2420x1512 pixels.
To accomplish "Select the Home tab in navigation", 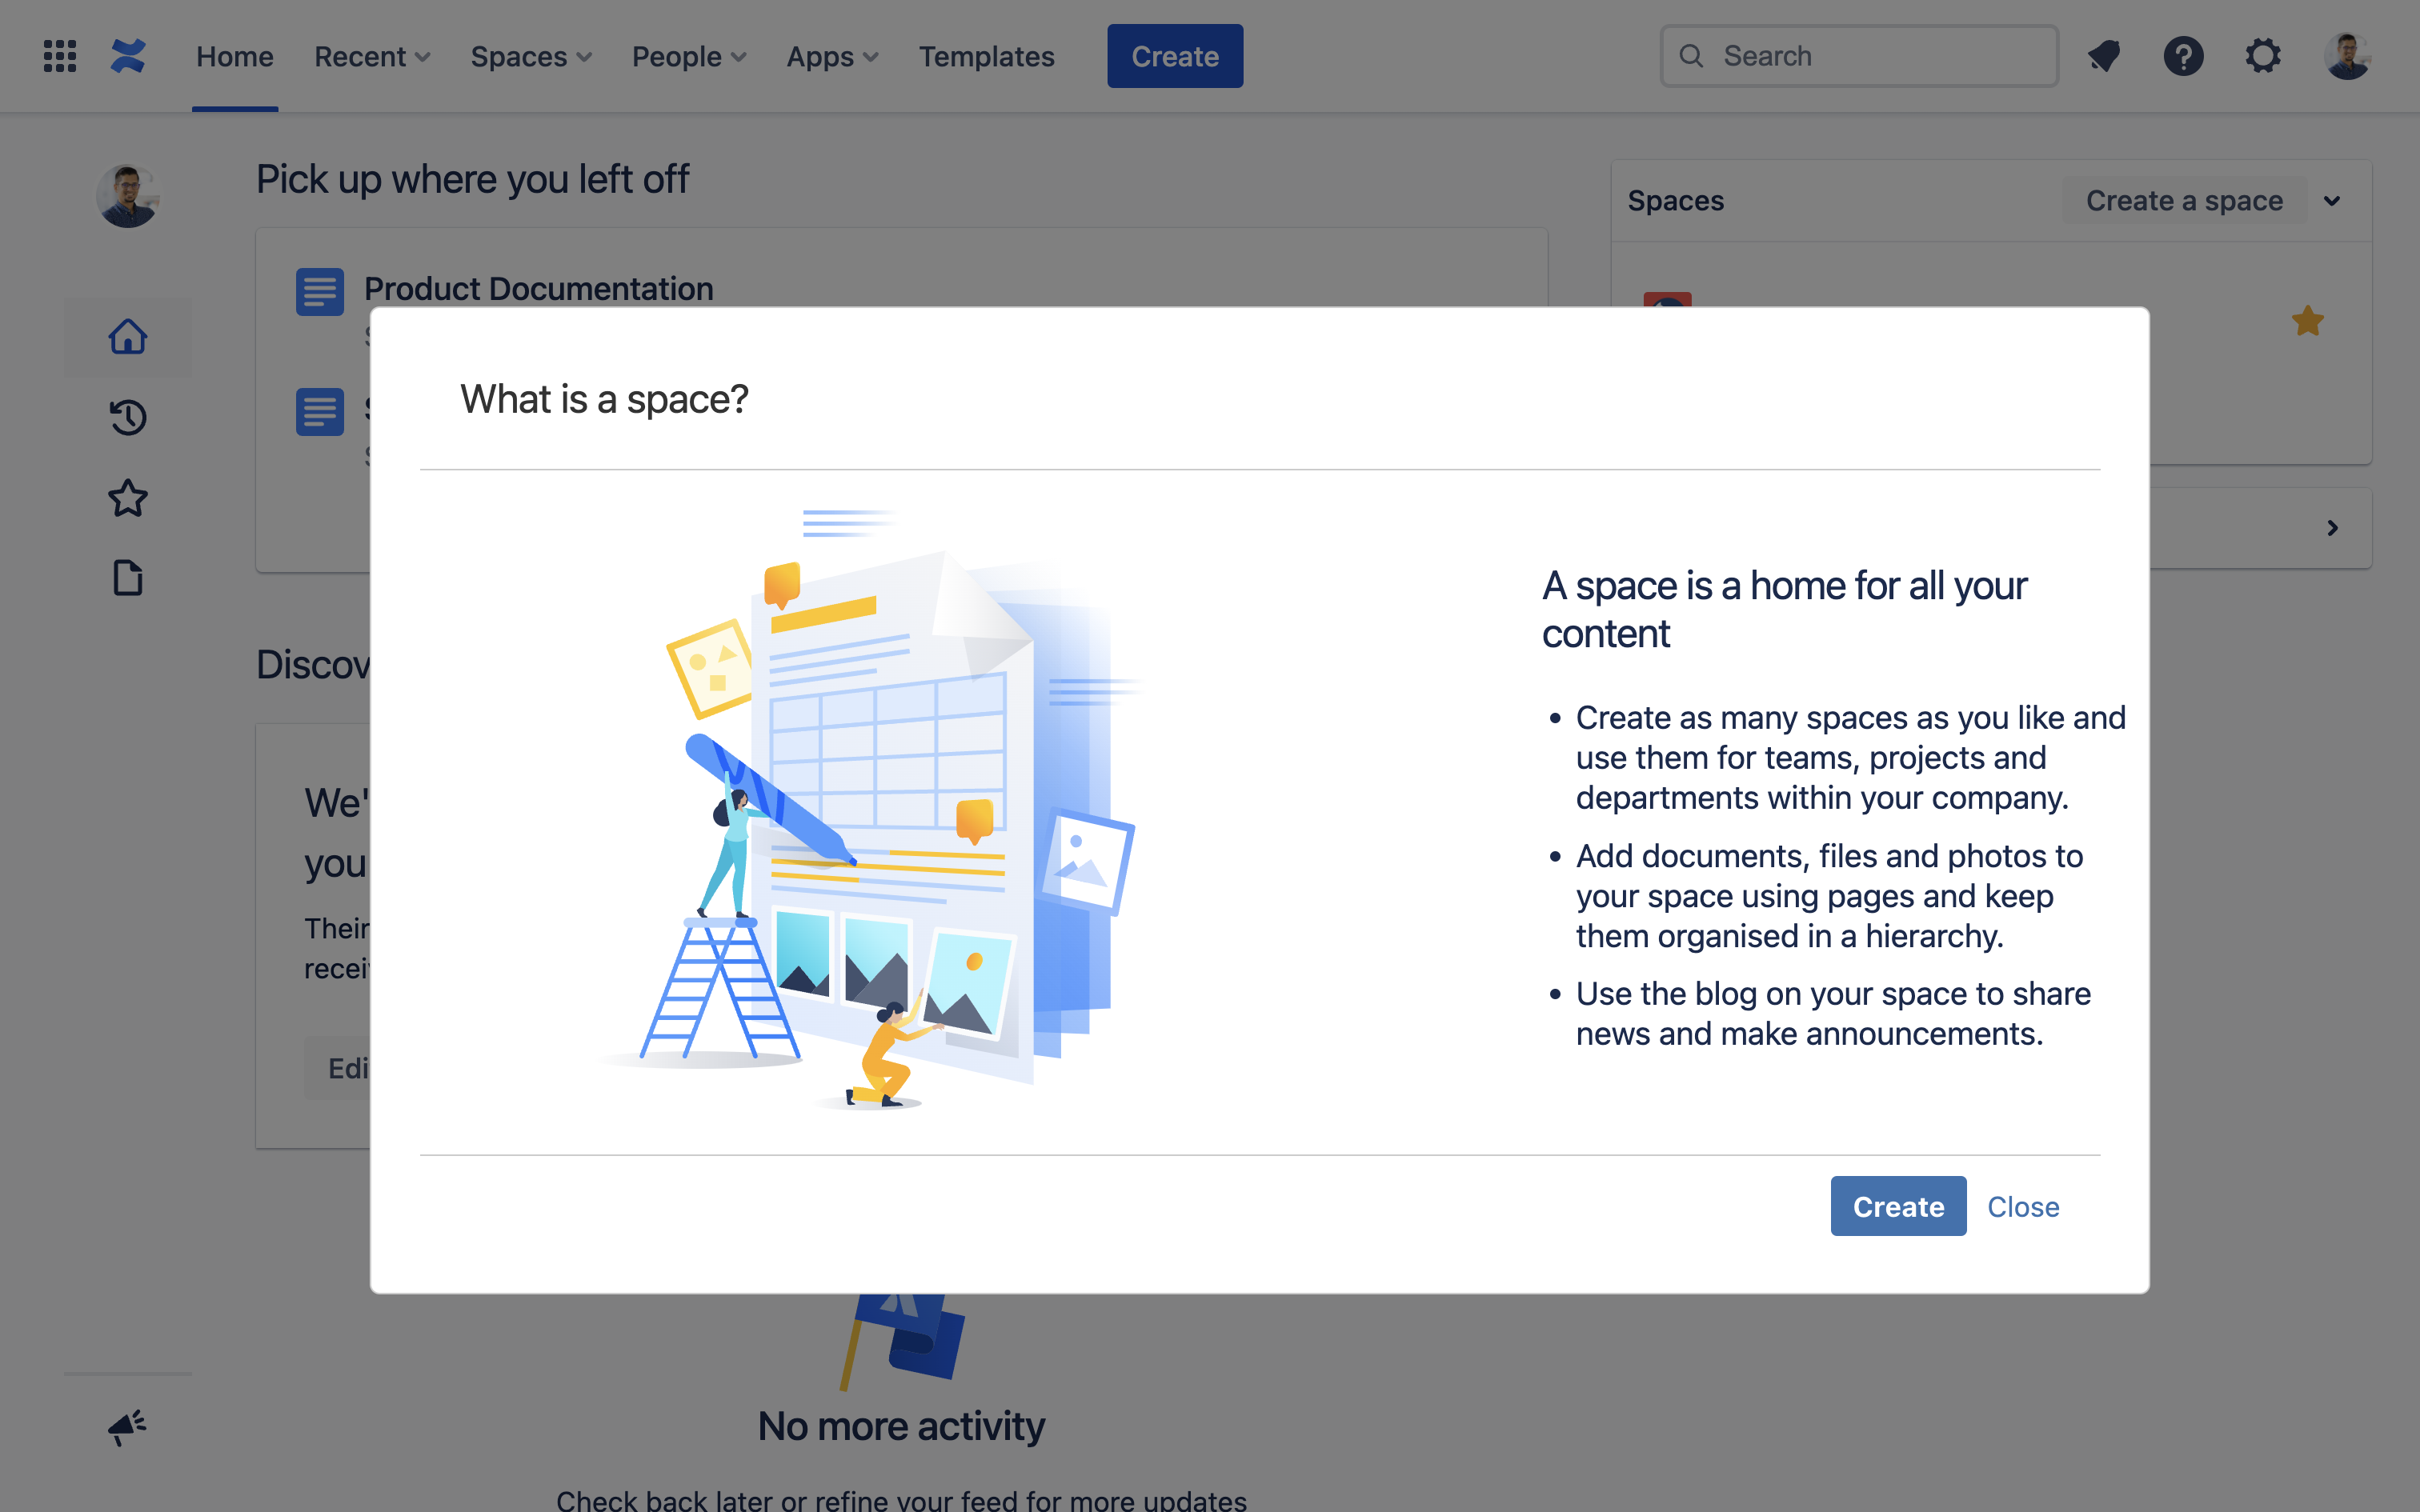I will 234,57.
